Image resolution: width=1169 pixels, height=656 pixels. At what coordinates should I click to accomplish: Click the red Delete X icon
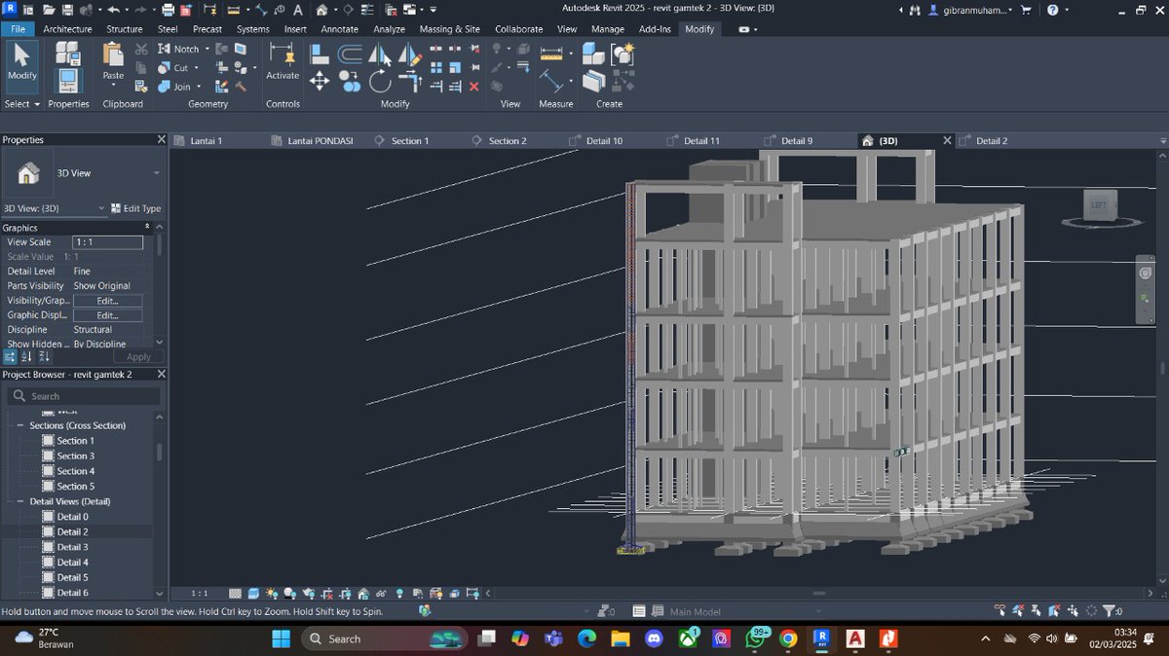(474, 87)
